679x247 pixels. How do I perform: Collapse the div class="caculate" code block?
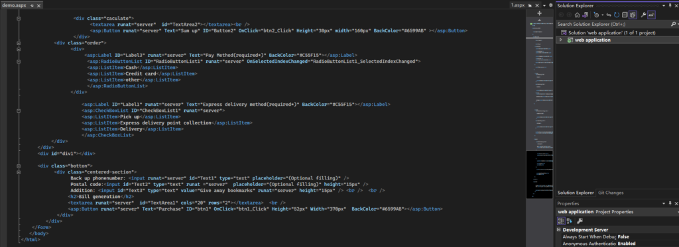coord(18,19)
